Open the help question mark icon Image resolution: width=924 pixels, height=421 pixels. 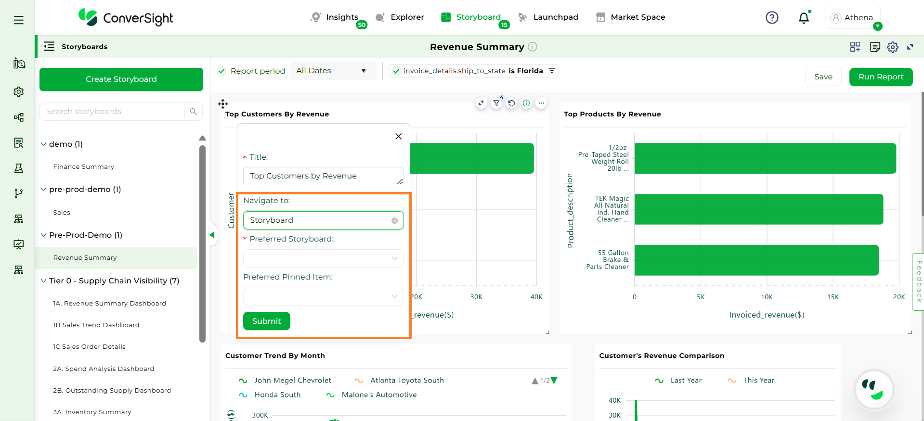click(x=772, y=18)
